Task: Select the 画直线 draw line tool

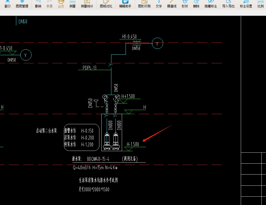Action: pos(172,4)
